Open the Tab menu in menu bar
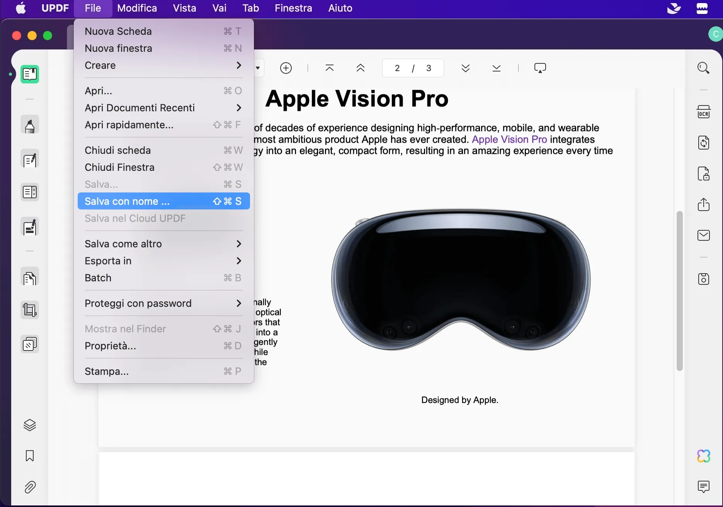Viewport: 723px width, 507px height. (x=251, y=8)
